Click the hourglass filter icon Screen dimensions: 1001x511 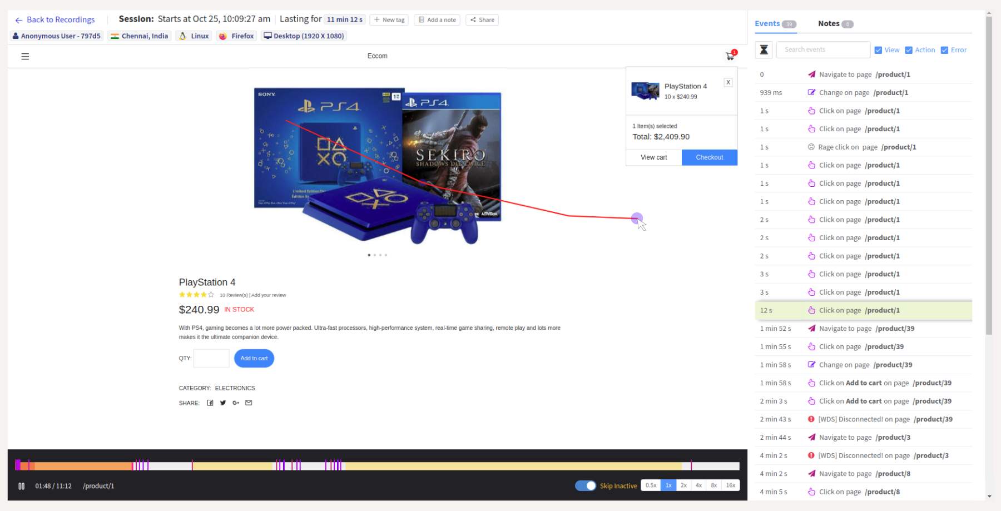click(x=764, y=49)
